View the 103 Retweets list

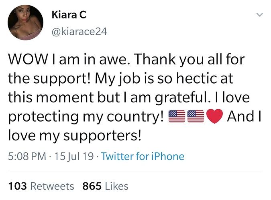(41, 186)
